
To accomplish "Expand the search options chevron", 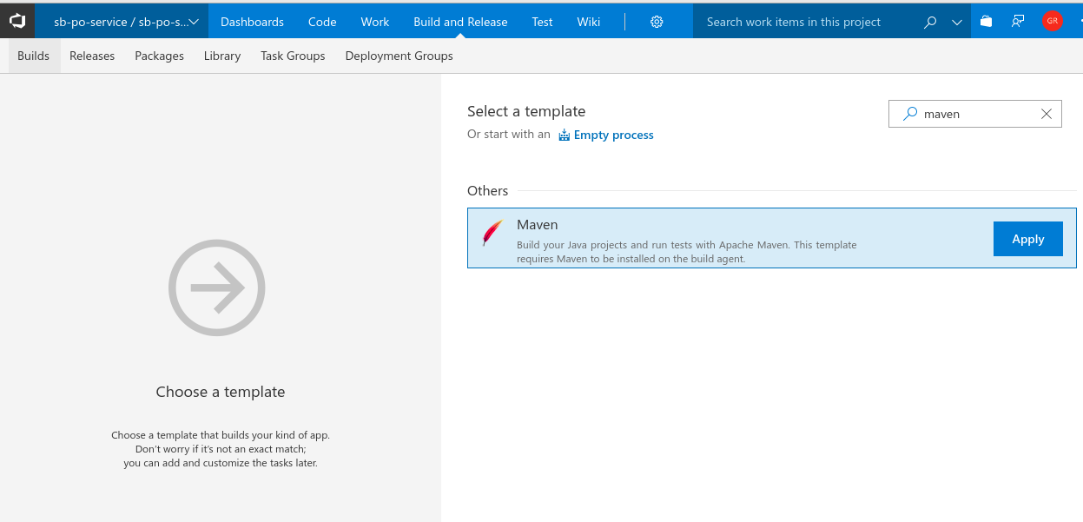I will coord(957,22).
